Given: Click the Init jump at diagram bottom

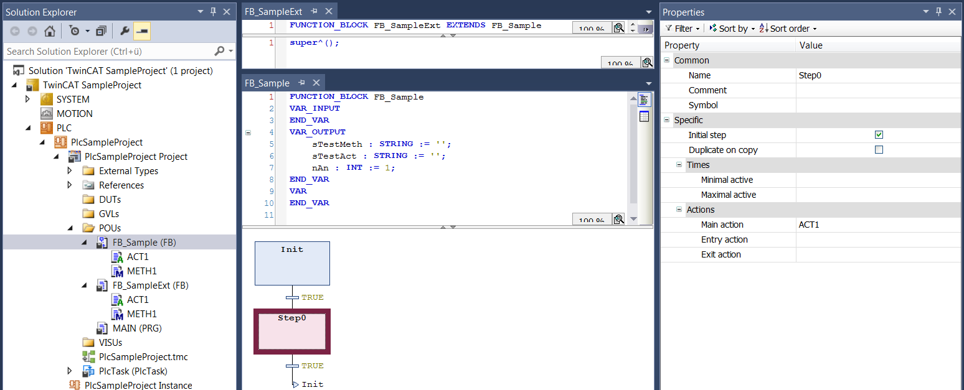Looking at the screenshot, I should (x=309, y=384).
